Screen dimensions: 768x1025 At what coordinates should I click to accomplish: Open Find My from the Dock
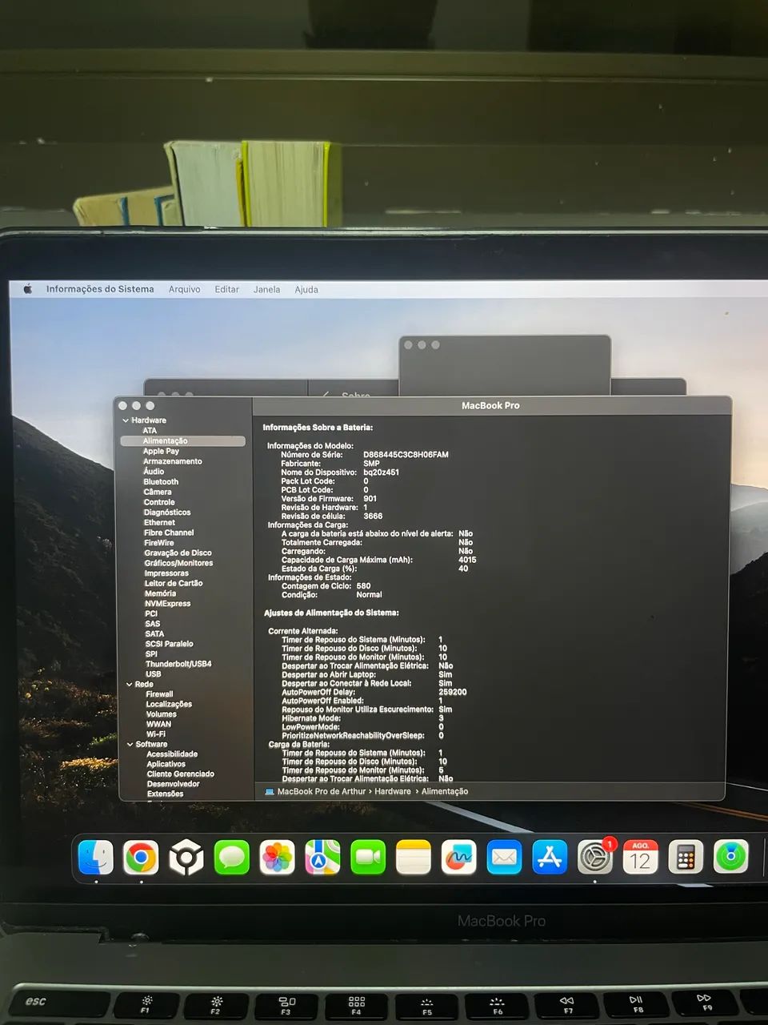730,856
